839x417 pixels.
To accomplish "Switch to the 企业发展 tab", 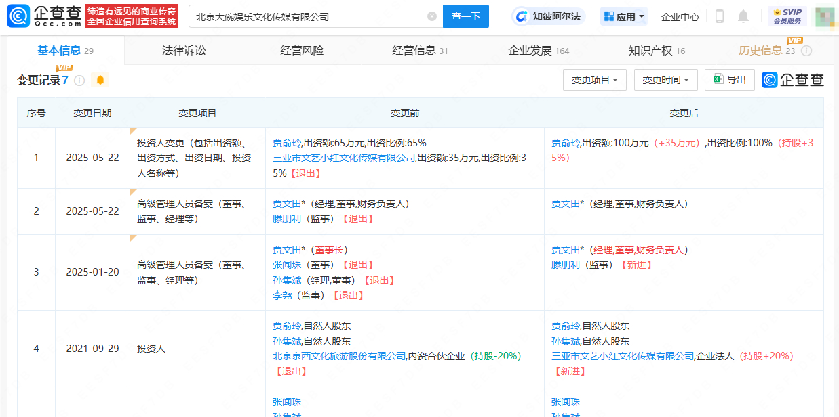I will click(x=539, y=51).
